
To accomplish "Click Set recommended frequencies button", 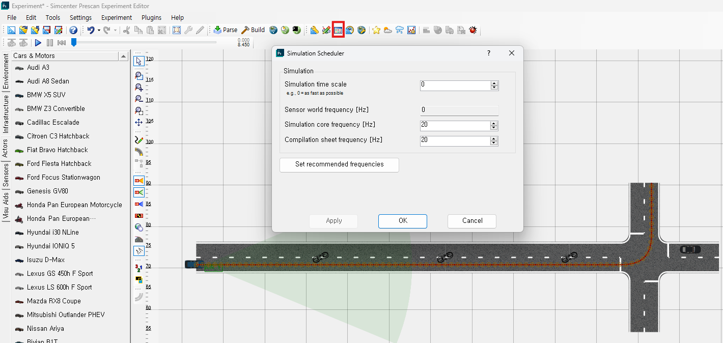I will tap(340, 164).
